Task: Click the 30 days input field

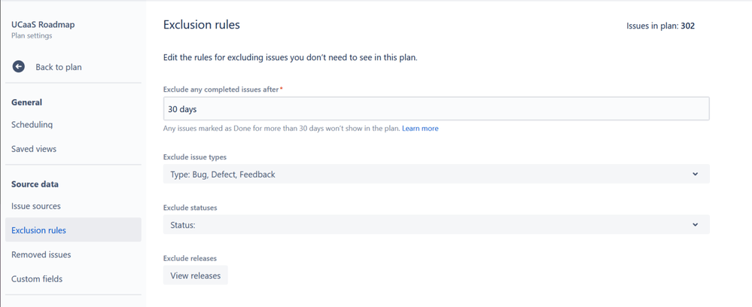Action: pos(436,109)
